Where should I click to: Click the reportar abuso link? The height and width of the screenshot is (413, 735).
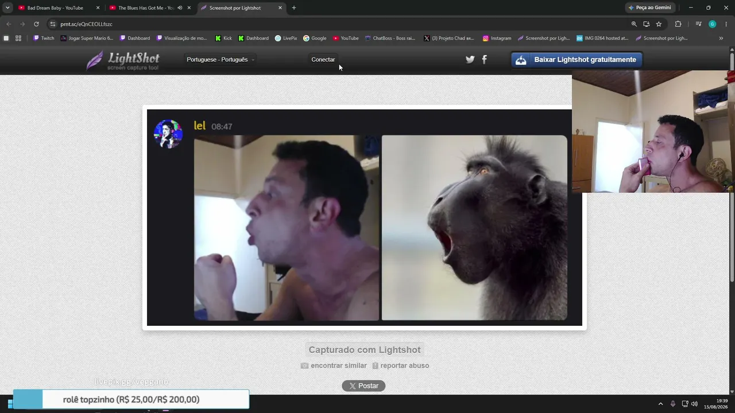tap(400, 365)
